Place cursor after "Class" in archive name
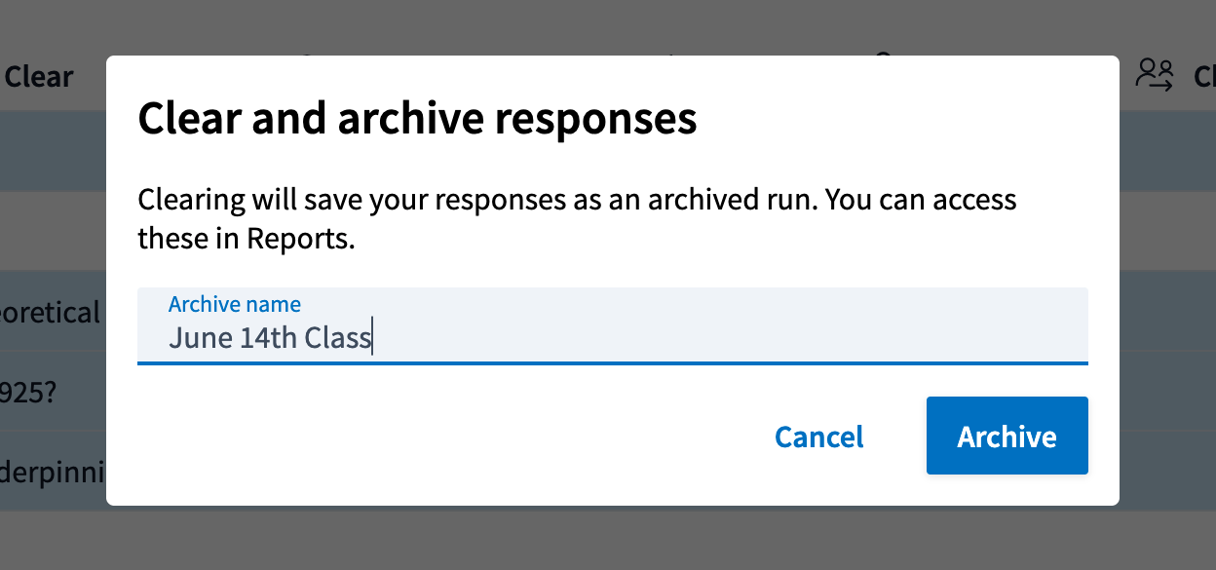The width and height of the screenshot is (1216, 570). 372,338
